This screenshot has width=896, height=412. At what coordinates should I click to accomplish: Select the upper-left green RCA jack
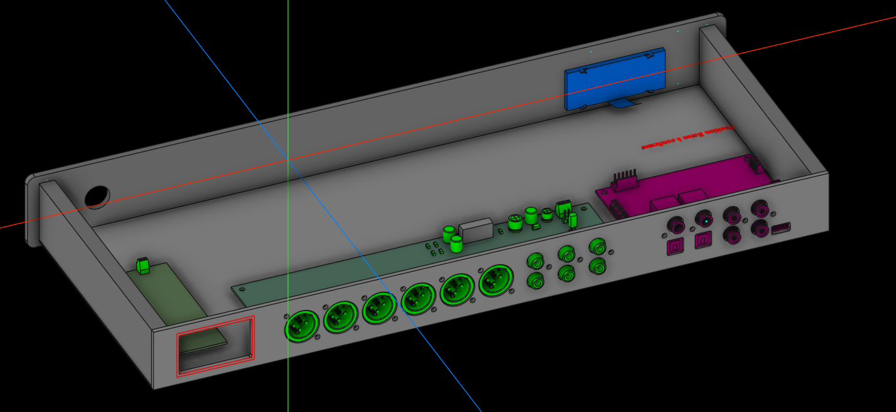tap(536, 260)
